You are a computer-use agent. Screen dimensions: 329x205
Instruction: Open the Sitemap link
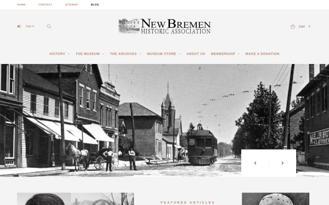[71, 4]
